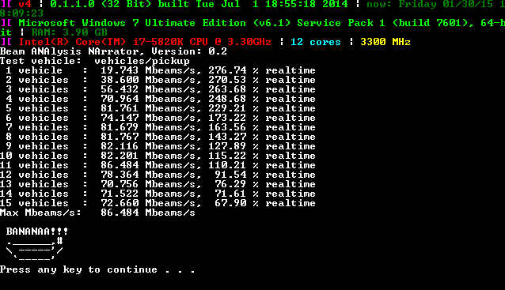Select the '6 vehicles' result row
The height and width of the screenshot is (290, 505).
click(161, 118)
